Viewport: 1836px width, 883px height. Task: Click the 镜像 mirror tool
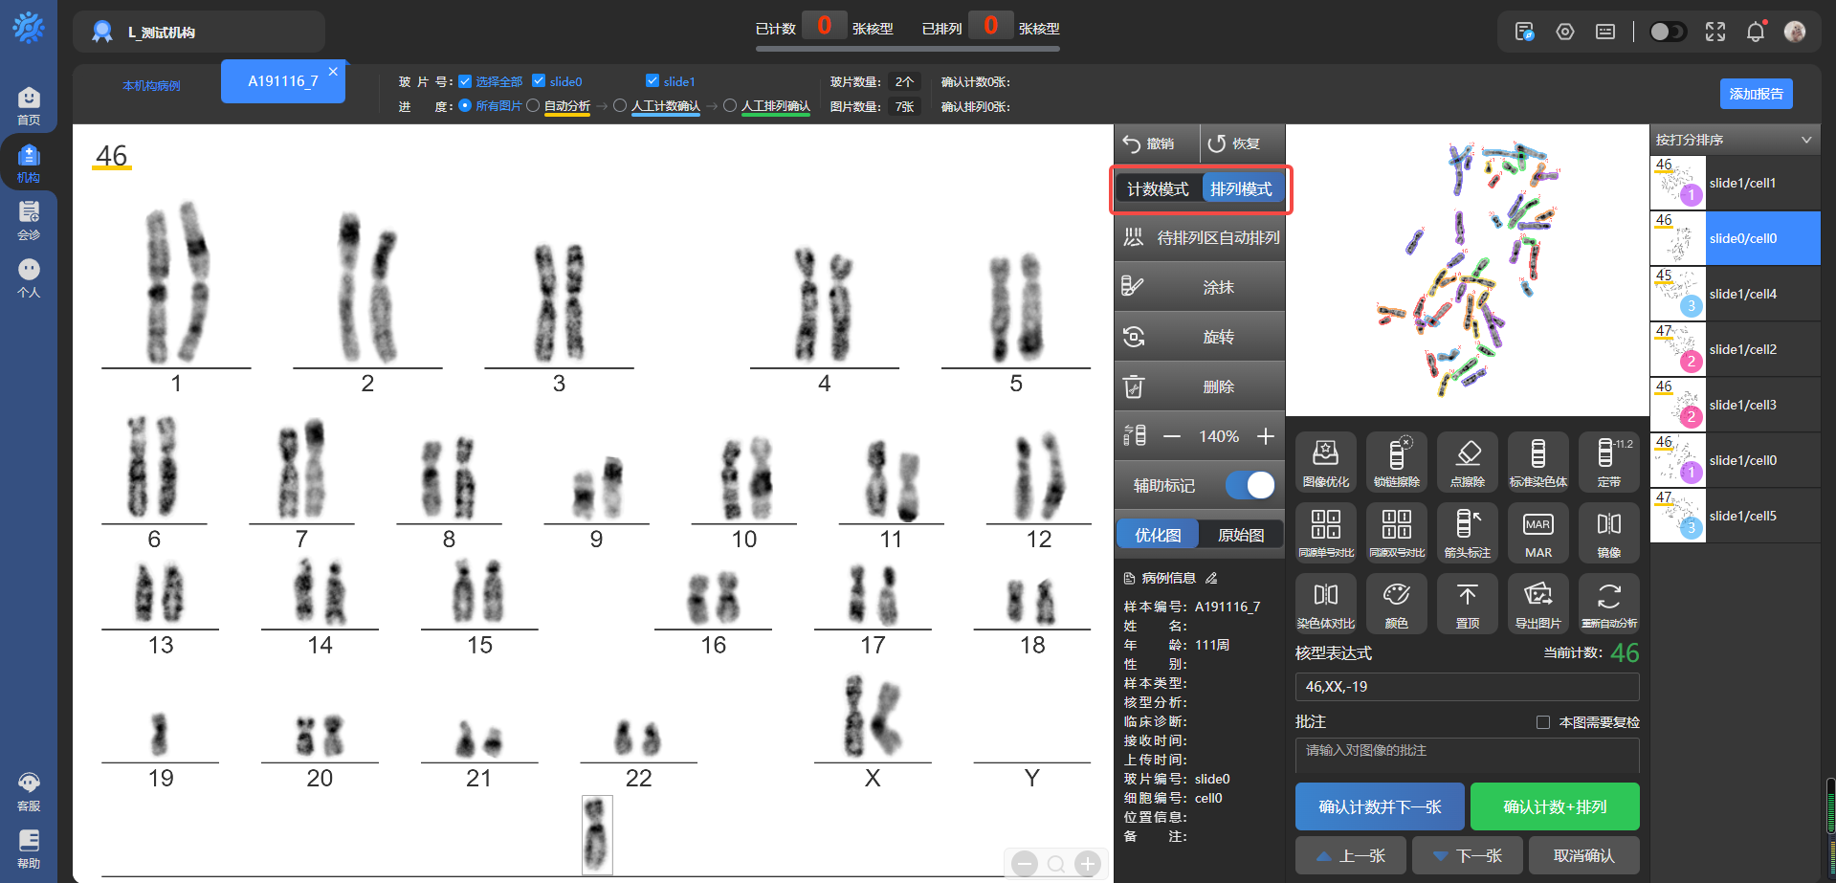(x=1608, y=532)
